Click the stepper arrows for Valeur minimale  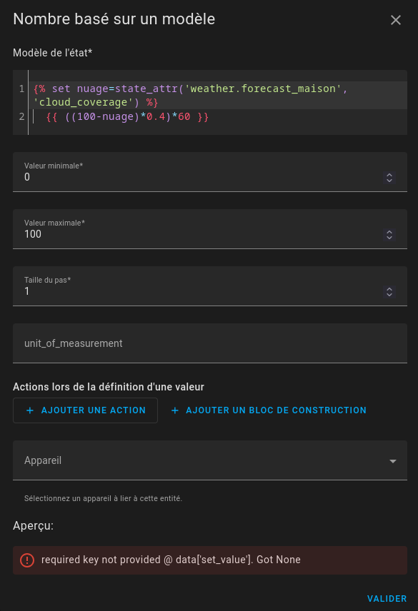pyautogui.click(x=389, y=178)
